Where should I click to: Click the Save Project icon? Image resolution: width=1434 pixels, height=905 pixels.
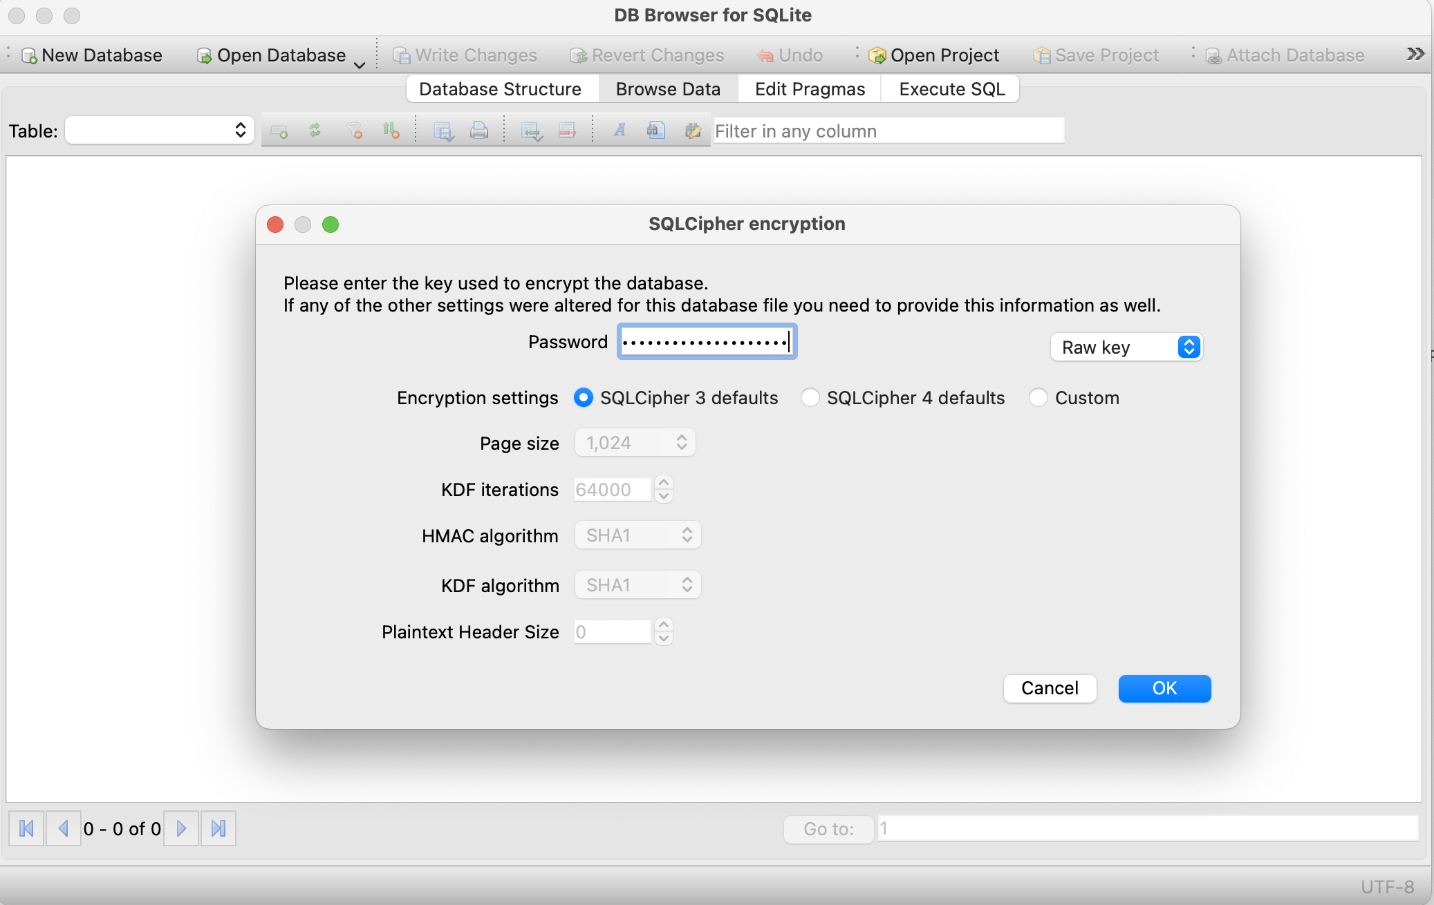[1041, 56]
